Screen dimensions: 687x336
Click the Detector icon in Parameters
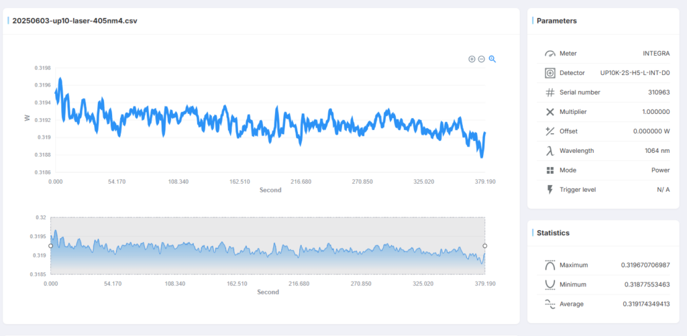[550, 73]
